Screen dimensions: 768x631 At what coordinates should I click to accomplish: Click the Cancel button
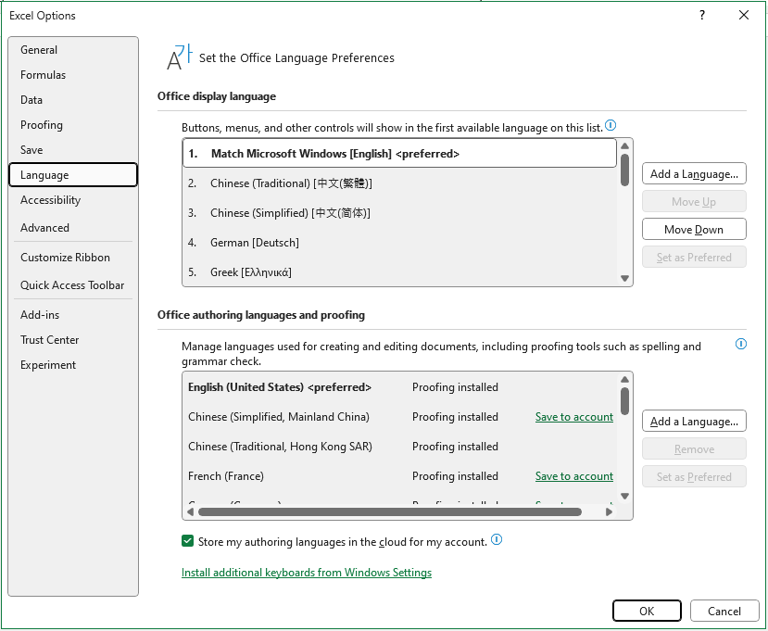[x=724, y=611]
